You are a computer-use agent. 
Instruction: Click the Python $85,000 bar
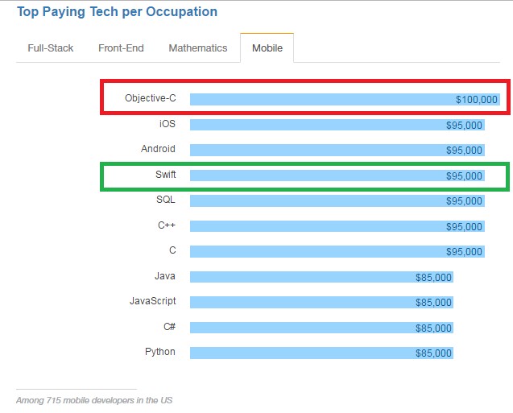coord(321,353)
